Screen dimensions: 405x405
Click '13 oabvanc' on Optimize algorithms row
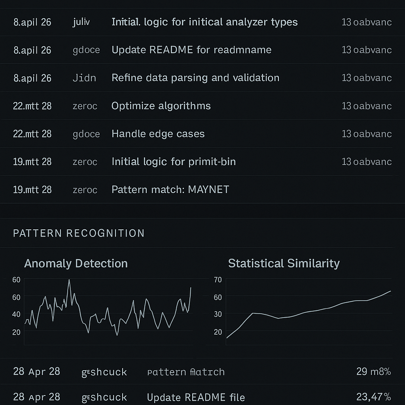pos(367,106)
